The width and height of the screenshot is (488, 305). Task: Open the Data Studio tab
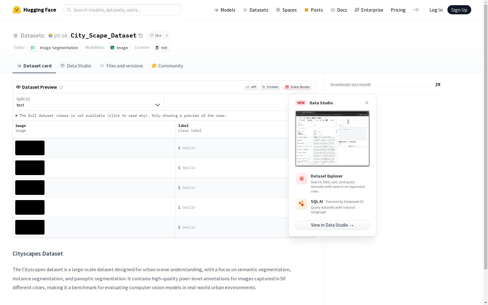tap(76, 66)
